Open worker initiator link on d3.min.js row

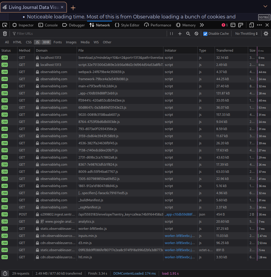click(x=179, y=243)
